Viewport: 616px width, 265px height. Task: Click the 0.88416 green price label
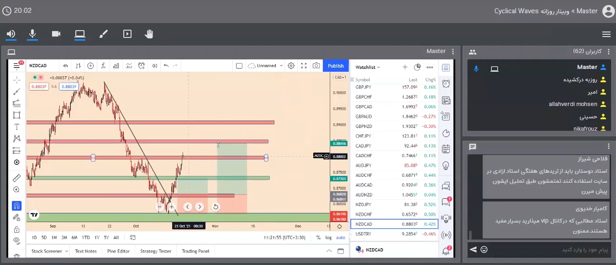340,143
